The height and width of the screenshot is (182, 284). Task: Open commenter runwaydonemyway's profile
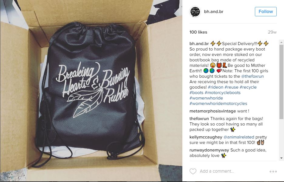[209, 150]
